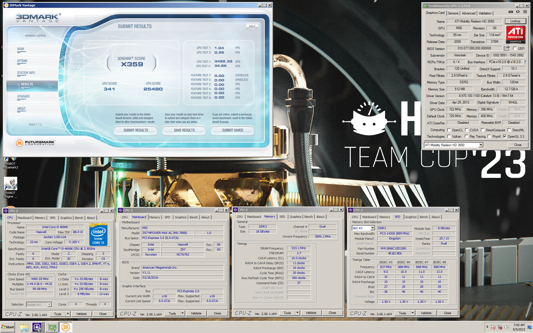Click the CPU-Z taskbar icon
Screen dimensions: 533x333
pyautogui.click(x=37, y=327)
